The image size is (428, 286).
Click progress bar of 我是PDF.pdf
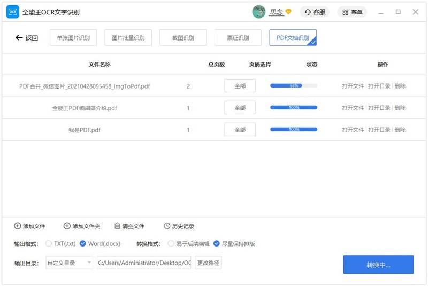(x=294, y=129)
